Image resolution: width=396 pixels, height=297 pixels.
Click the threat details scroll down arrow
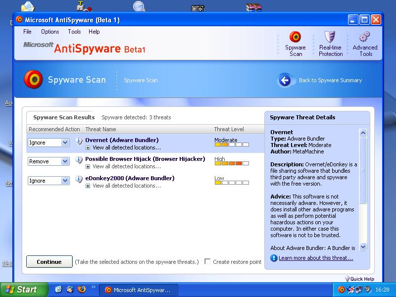pyautogui.click(x=363, y=247)
